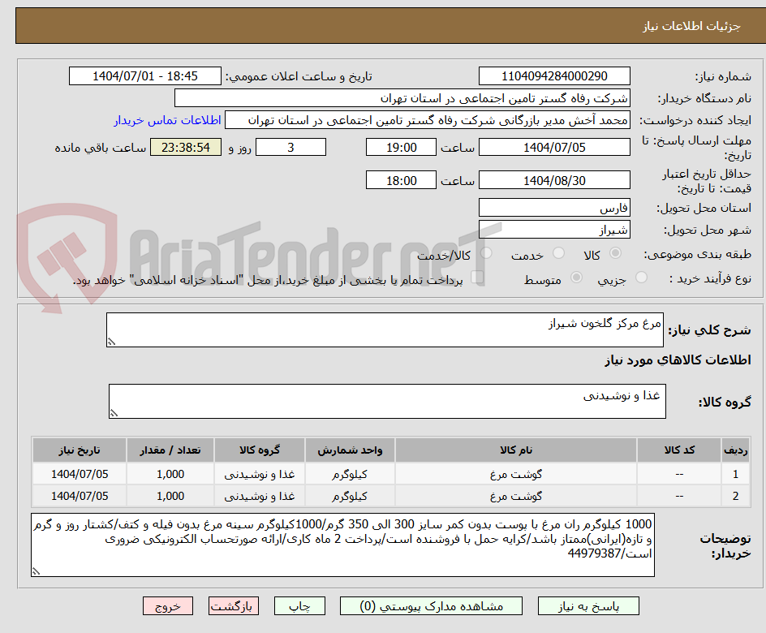Click the گروه کالا text area
Screen dimensions: 766x633
point(387,401)
